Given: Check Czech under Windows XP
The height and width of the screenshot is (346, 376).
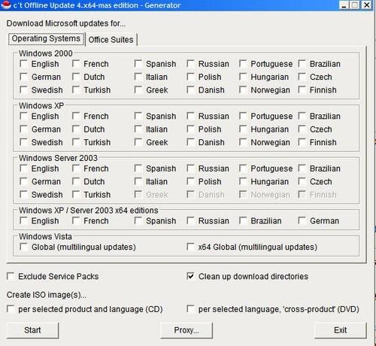Looking at the screenshot, I should 302,129.
